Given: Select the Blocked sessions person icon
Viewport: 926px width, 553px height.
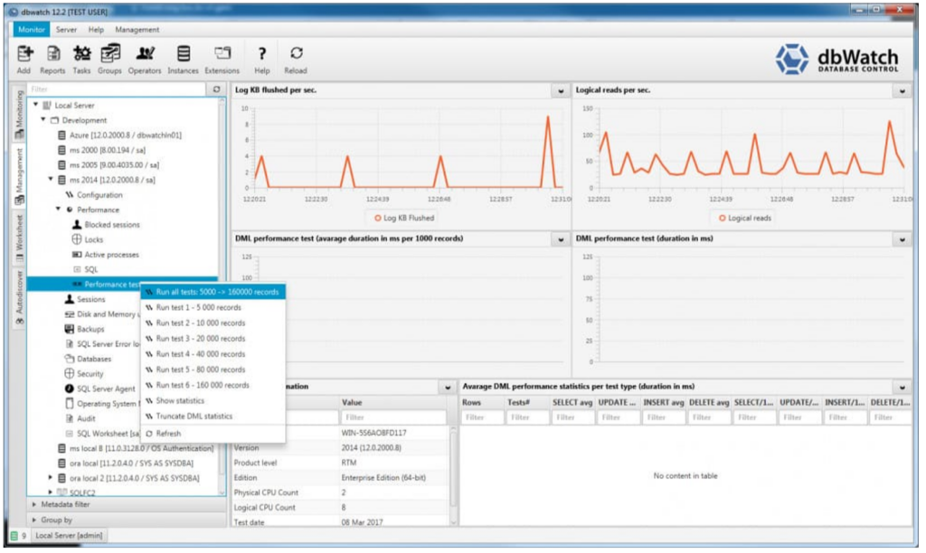Looking at the screenshot, I should (x=77, y=225).
